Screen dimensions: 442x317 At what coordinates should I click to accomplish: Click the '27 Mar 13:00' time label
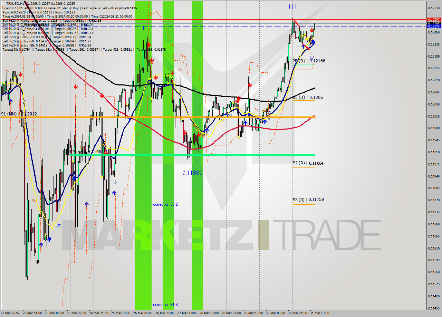pos(187,313)
